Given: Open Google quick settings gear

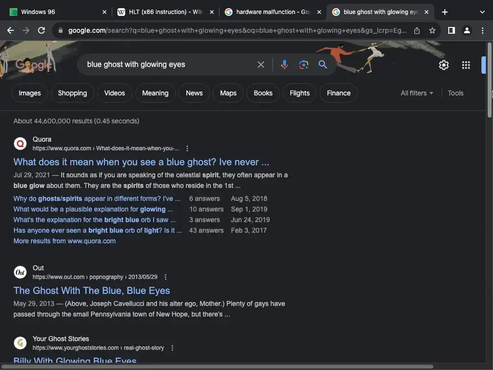Looking at the screenshot, I should (x=443, y=65).
